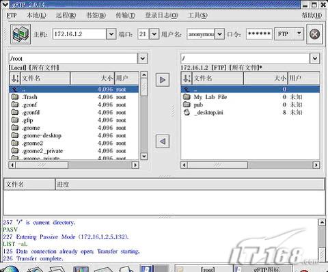Click the right arrow upload button
328x272 pixels.
[163, 80]
